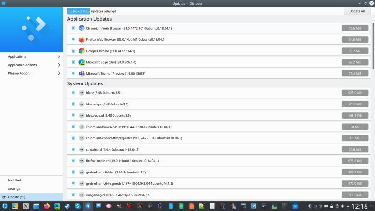The height and width of the screenshot is (211, 375).
Task: Click the Update All button
Action: (x=357, y=11)
